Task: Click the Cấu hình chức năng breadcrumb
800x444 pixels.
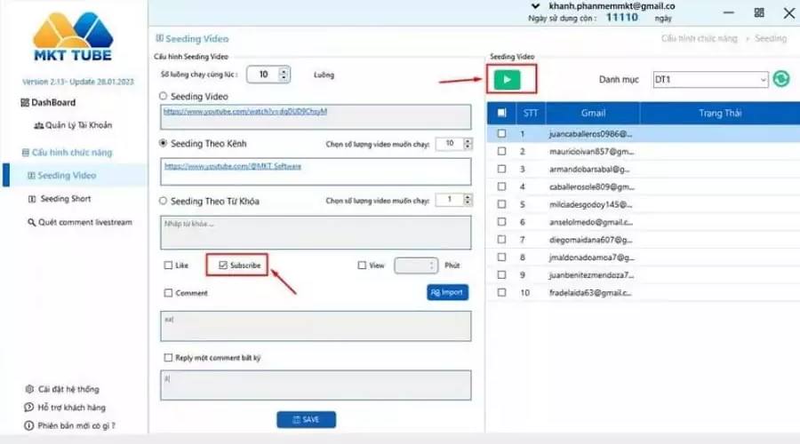Action: [x=699, y=38]
